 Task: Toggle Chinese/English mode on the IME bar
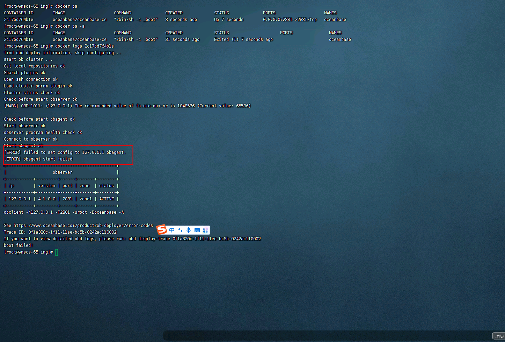pyautogui.click(x=172, y=230)
